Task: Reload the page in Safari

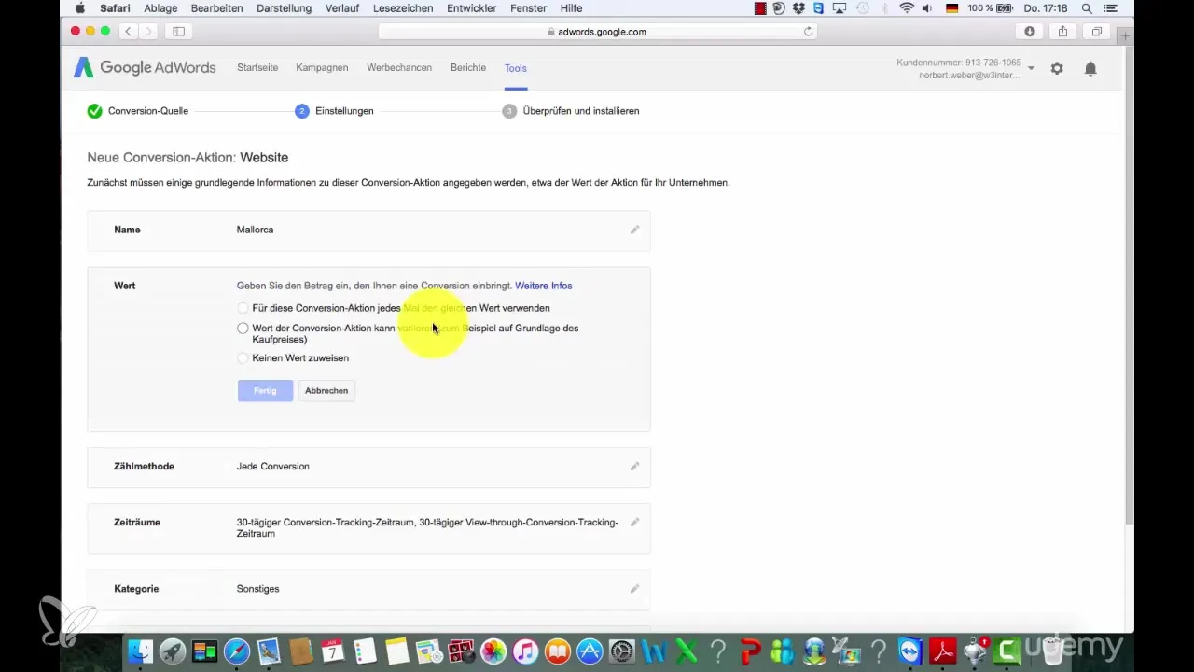Action: tap(809, 32)
